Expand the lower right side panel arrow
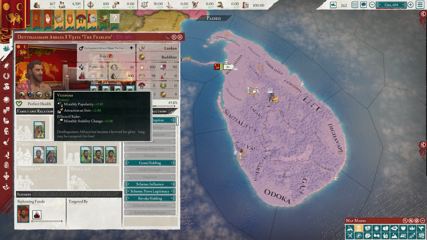The width and height of the screenshot is (427, 240). [x=423, y=145]
